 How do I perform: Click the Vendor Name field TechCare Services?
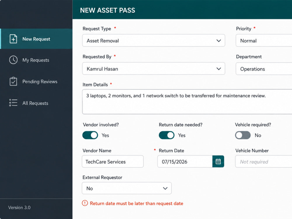(113, 161)
